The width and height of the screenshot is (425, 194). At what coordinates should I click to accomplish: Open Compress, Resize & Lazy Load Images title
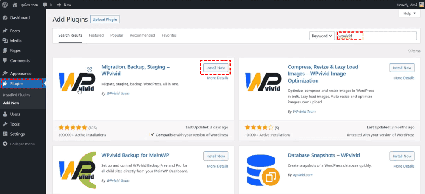click(323, 74)
